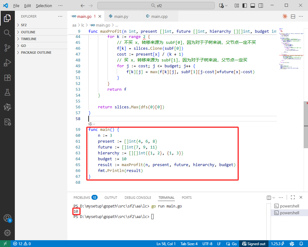Click main.go in the breadcrumb

(100, 25)
